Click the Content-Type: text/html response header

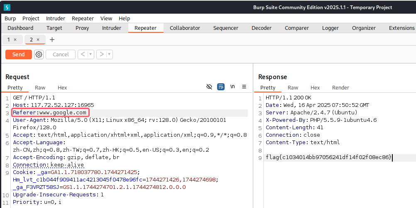[303, 143]
